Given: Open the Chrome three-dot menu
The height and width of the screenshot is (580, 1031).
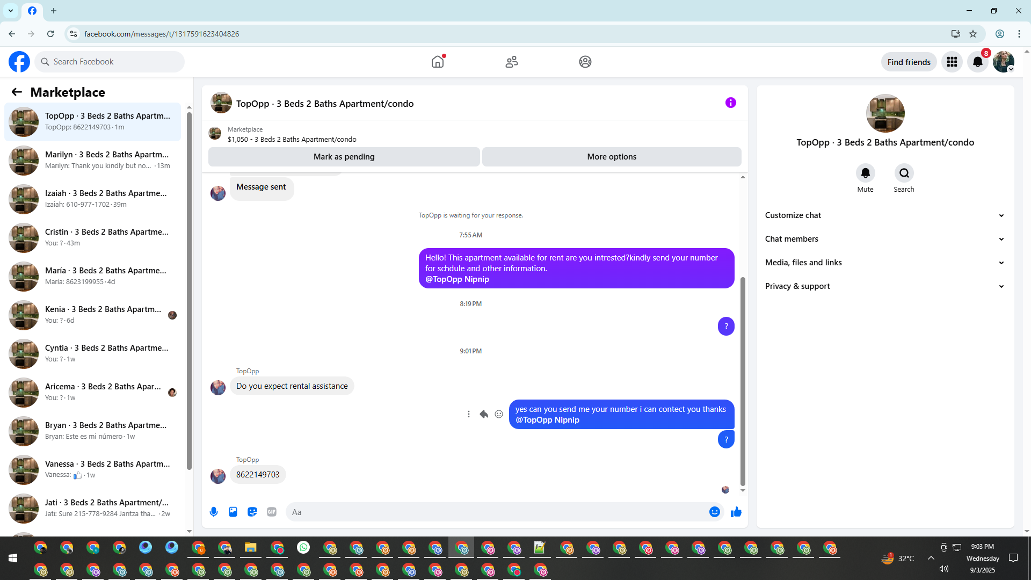Looking at the screenshot, I should coord(1019,34).
